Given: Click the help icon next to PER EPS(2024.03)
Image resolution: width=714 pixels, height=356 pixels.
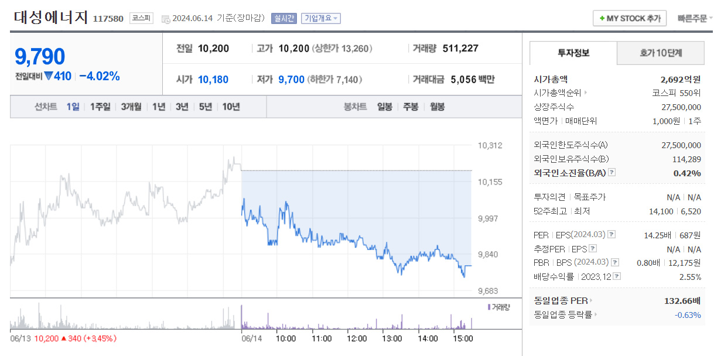Looking at the screenshot, I should tap(611, 235).
